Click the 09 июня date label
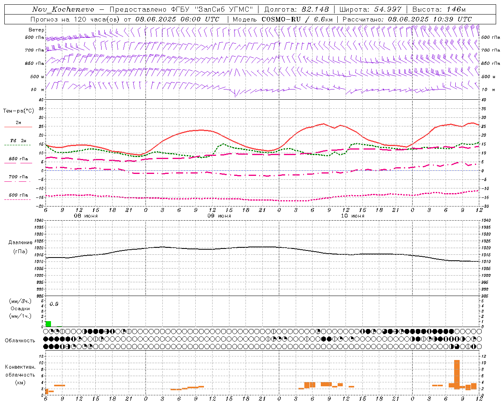 (x=219, y=216)
